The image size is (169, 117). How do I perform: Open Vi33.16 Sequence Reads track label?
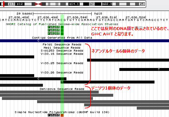[62, 54]
